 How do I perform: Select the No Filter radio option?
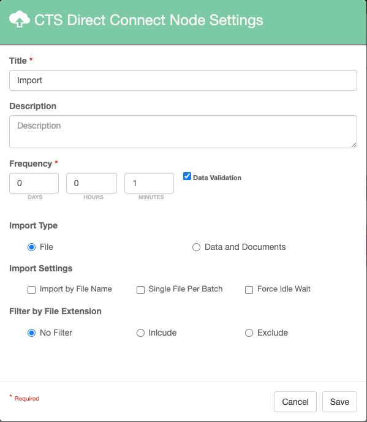click(31, 333)
